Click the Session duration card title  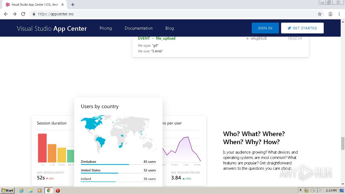(52, 123)
